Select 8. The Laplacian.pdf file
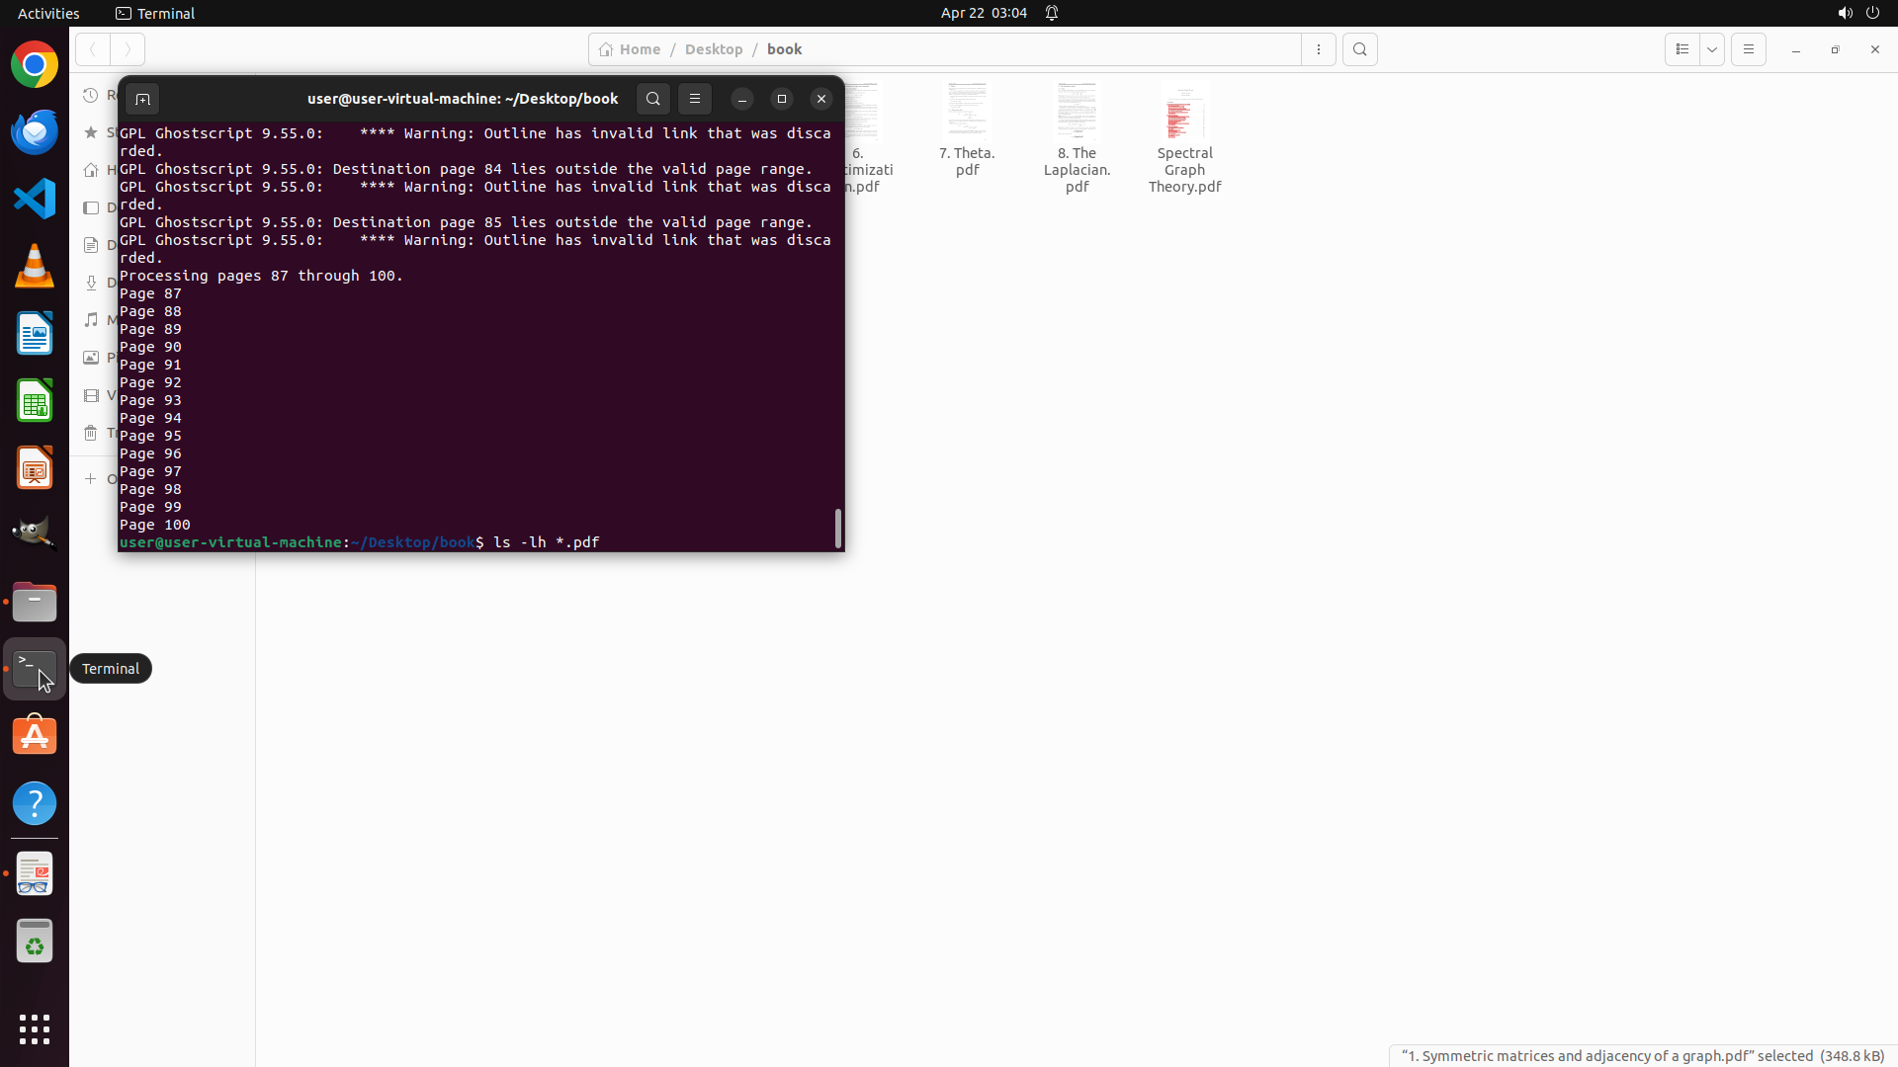The height and width of the screenshot is (1067, 1898). pyautogui.click(x=1077, y=138)
